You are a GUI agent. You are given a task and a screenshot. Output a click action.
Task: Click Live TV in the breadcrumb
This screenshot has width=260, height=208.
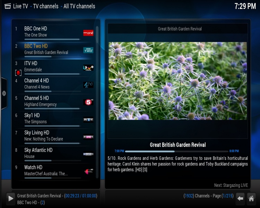pos(20,6)
